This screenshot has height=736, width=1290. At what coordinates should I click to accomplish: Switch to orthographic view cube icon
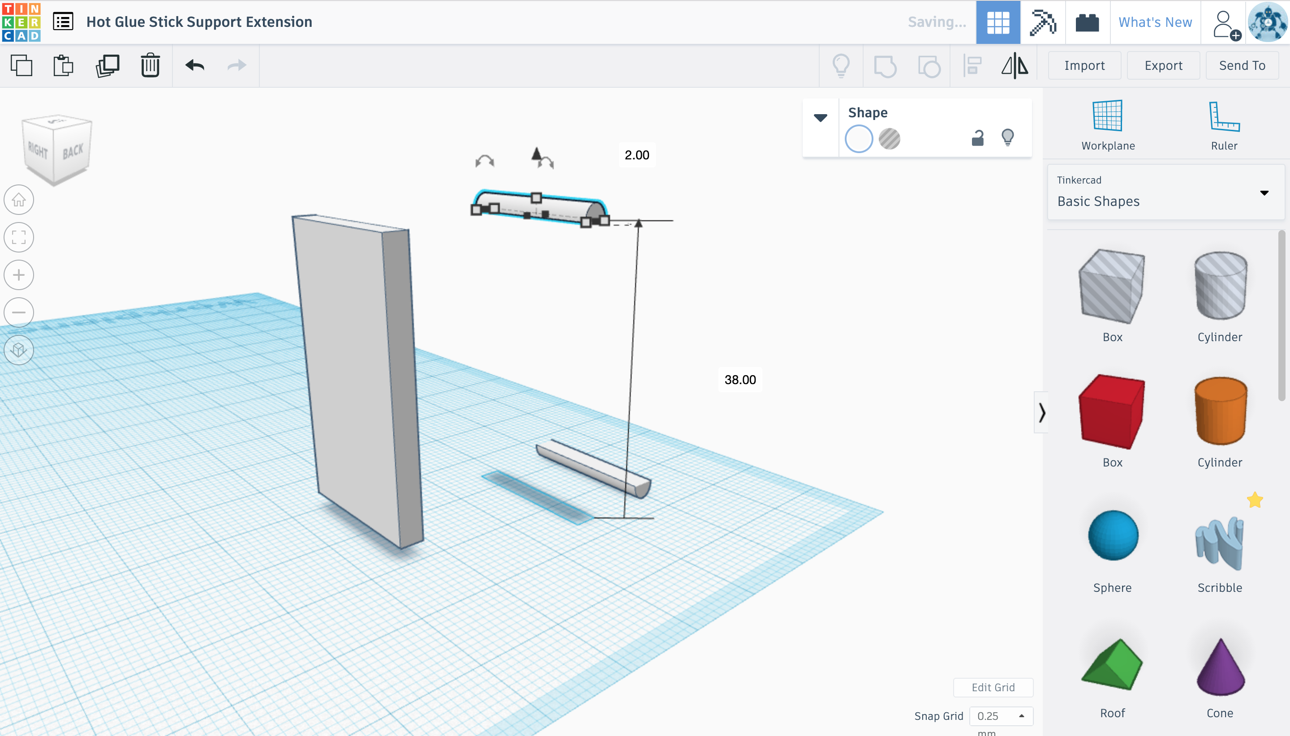point(19,350)
